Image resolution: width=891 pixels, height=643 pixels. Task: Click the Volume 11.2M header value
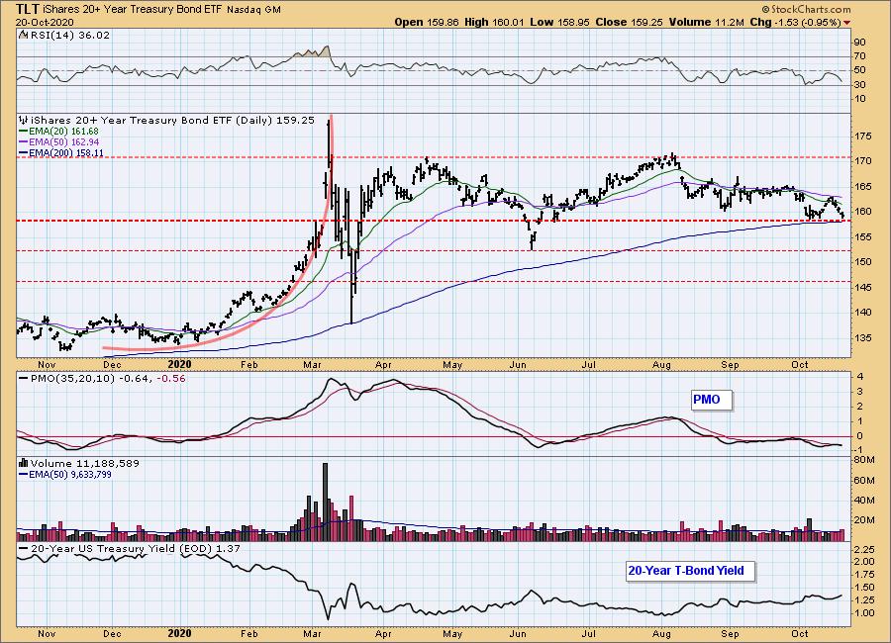click(706, 22)
